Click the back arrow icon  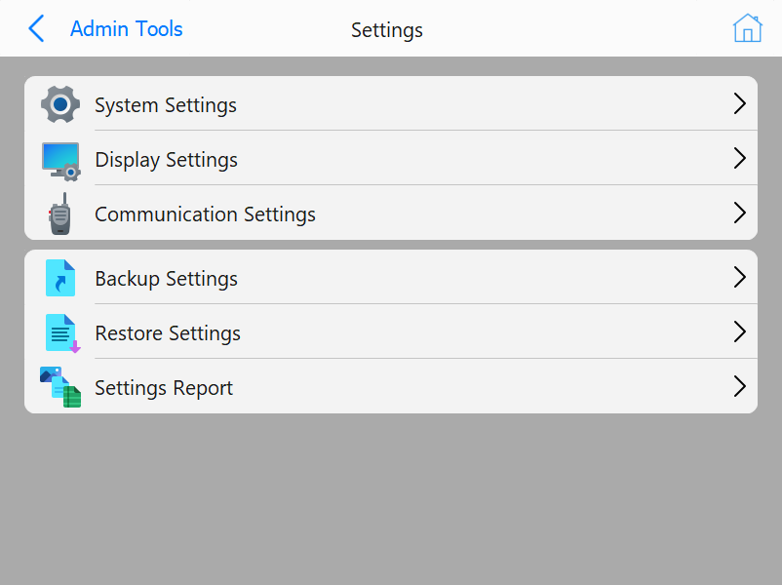(x=36, y=28)
